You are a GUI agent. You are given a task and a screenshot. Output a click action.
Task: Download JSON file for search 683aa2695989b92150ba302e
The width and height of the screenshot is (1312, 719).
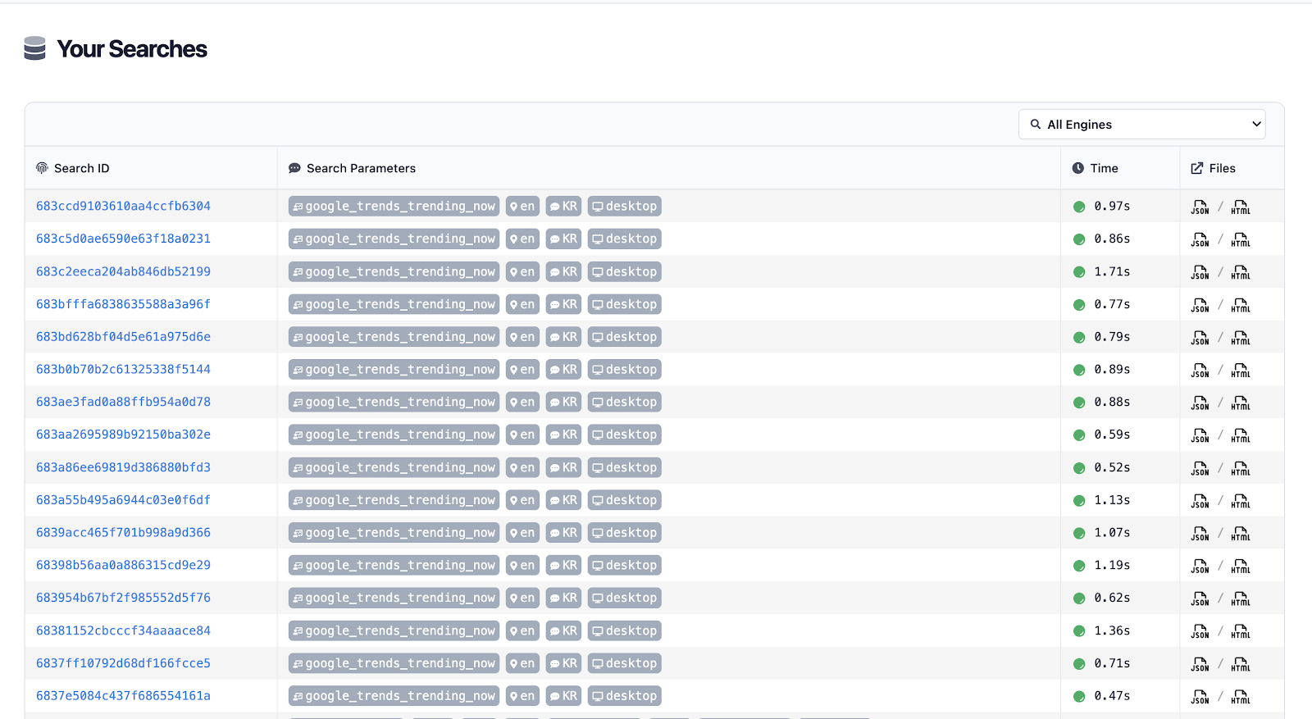click(x=1200, y=435)
